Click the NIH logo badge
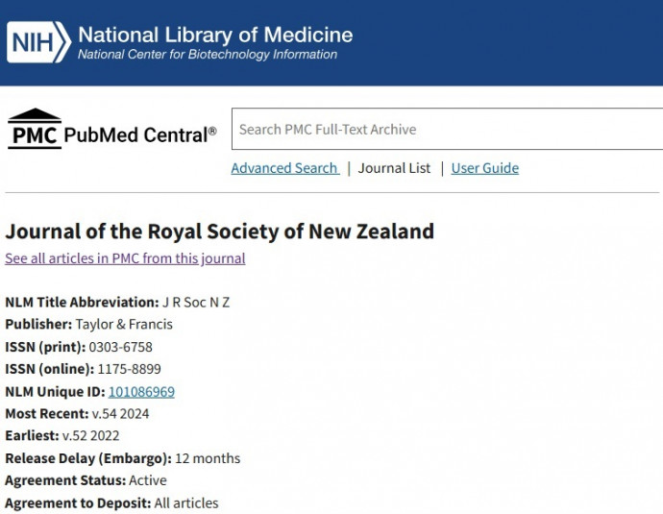The width and height of the screenshot is (663, 514). (37, 42)
